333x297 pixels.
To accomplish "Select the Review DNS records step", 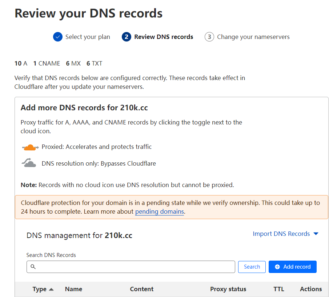I will coord(164,37).
